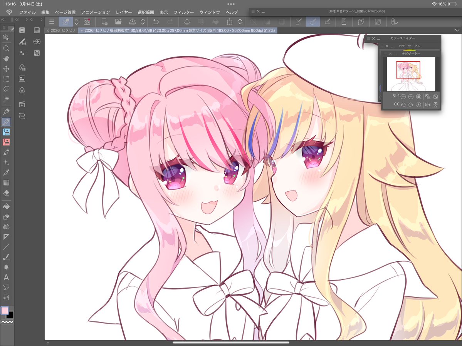Activate the transparent color checker swatch
462x346 pixels.
point(7,322)
